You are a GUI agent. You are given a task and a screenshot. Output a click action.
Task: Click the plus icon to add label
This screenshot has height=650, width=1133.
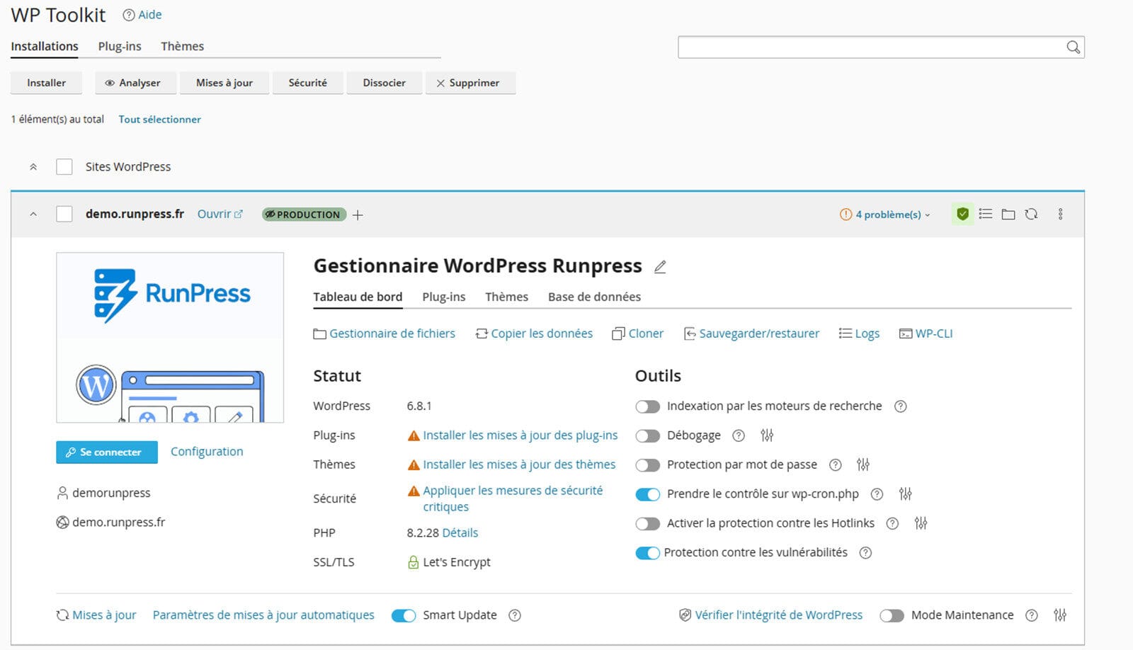[358, 215]
